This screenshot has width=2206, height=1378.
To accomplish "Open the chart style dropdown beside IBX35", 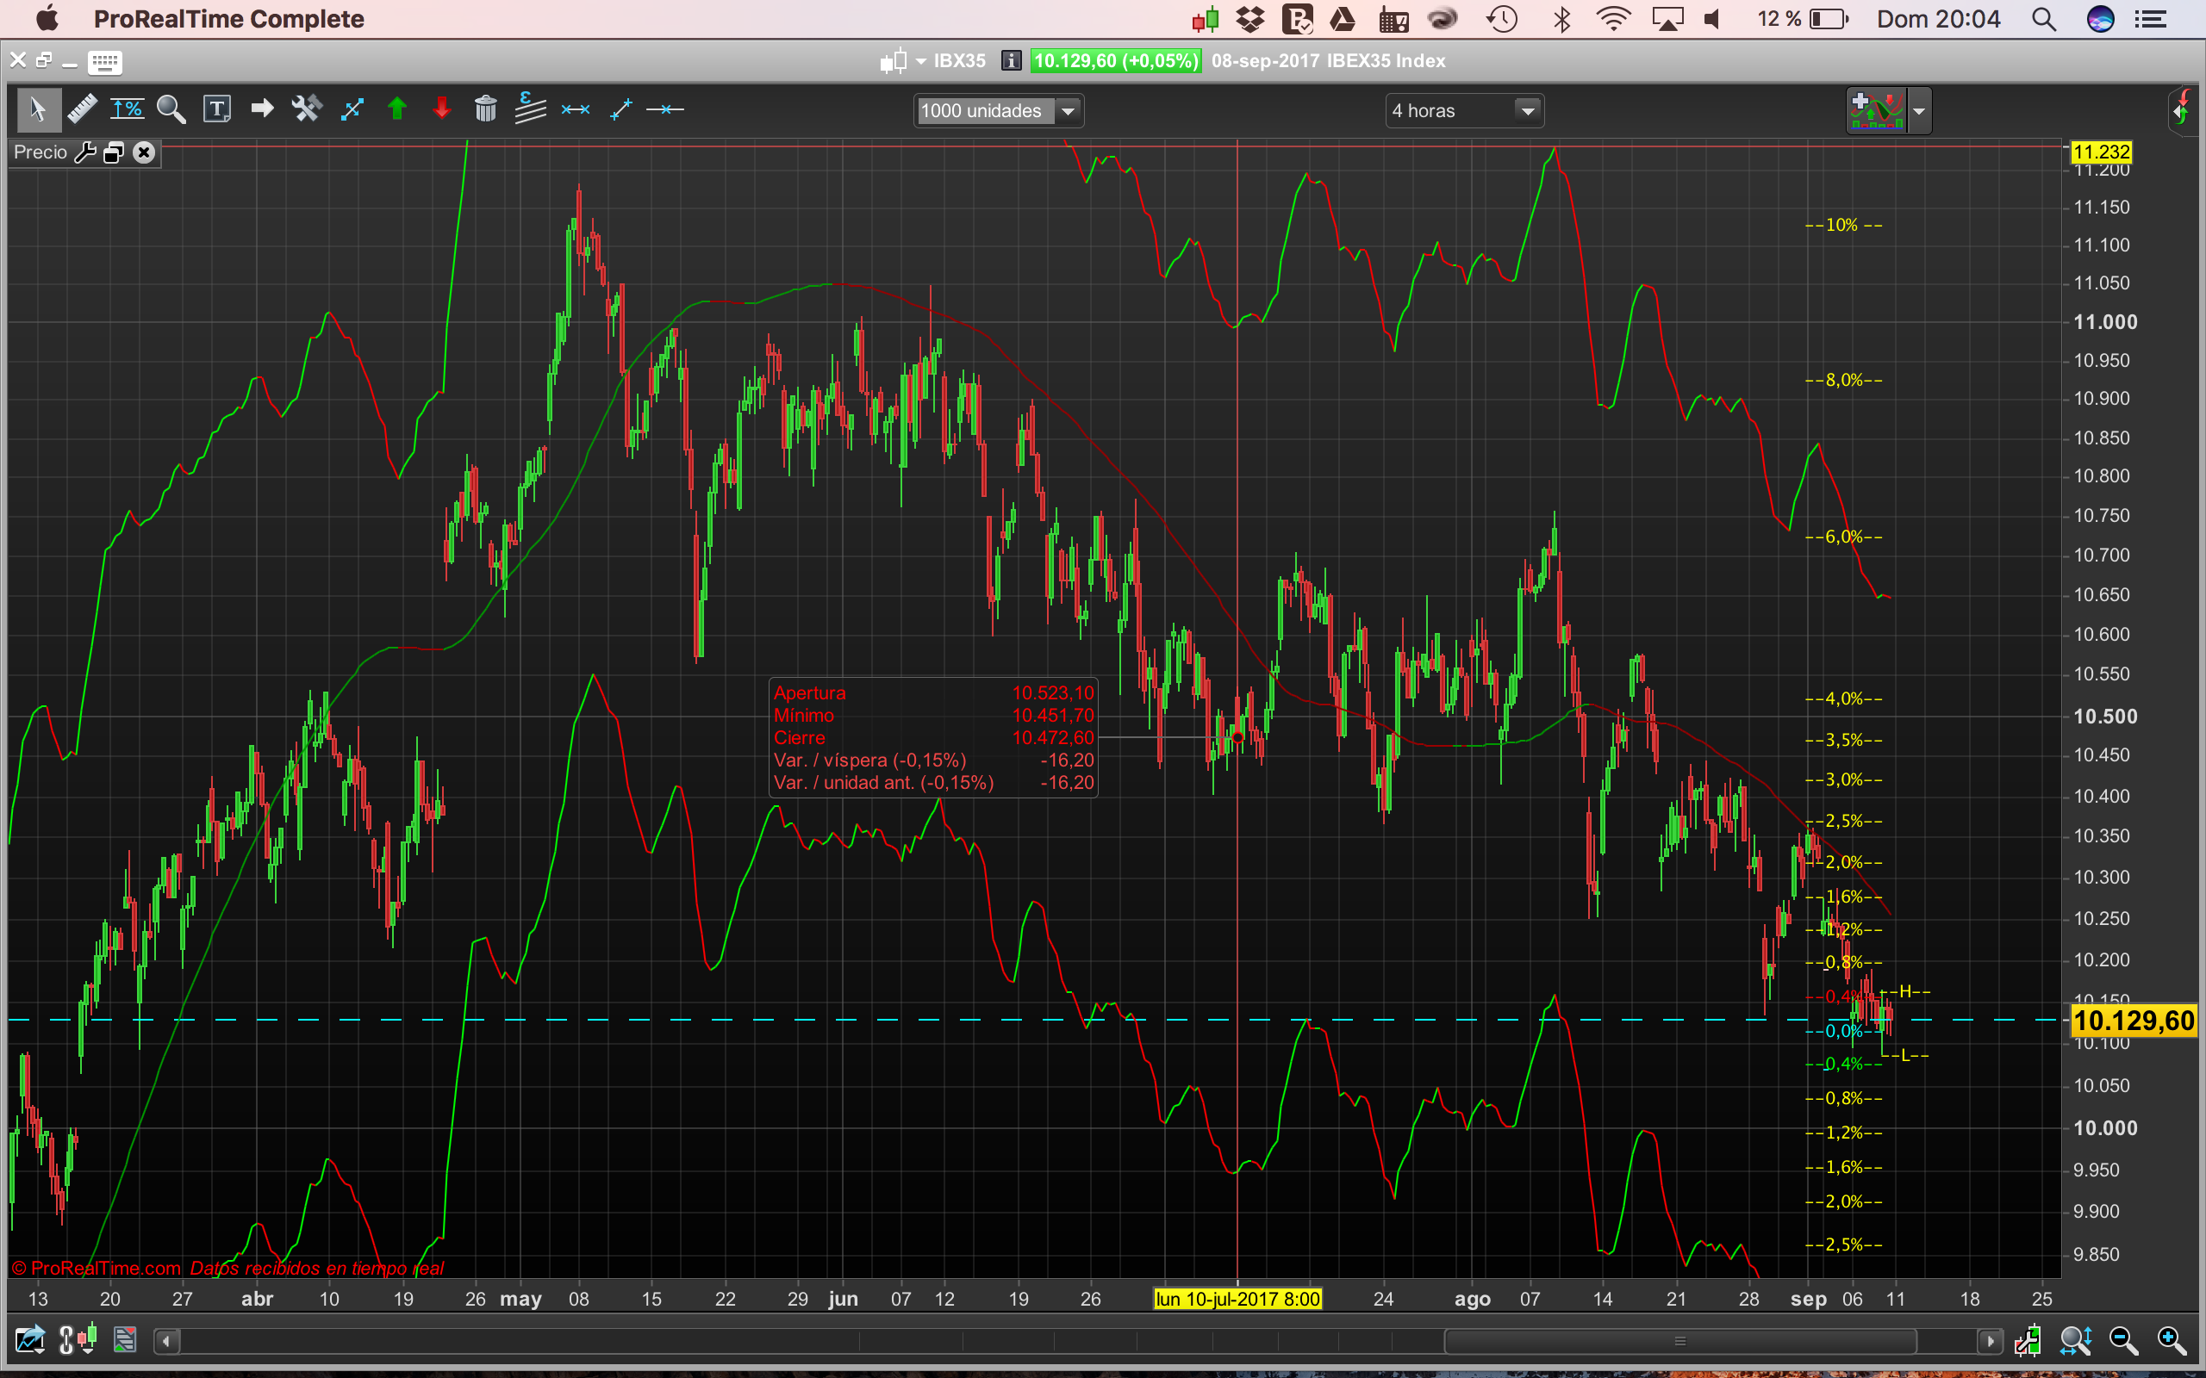I will click(x=920, y=61).
